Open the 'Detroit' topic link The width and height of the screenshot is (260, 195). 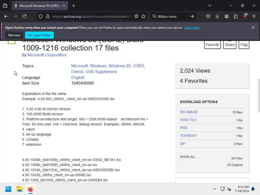click(x=77, y=72)
